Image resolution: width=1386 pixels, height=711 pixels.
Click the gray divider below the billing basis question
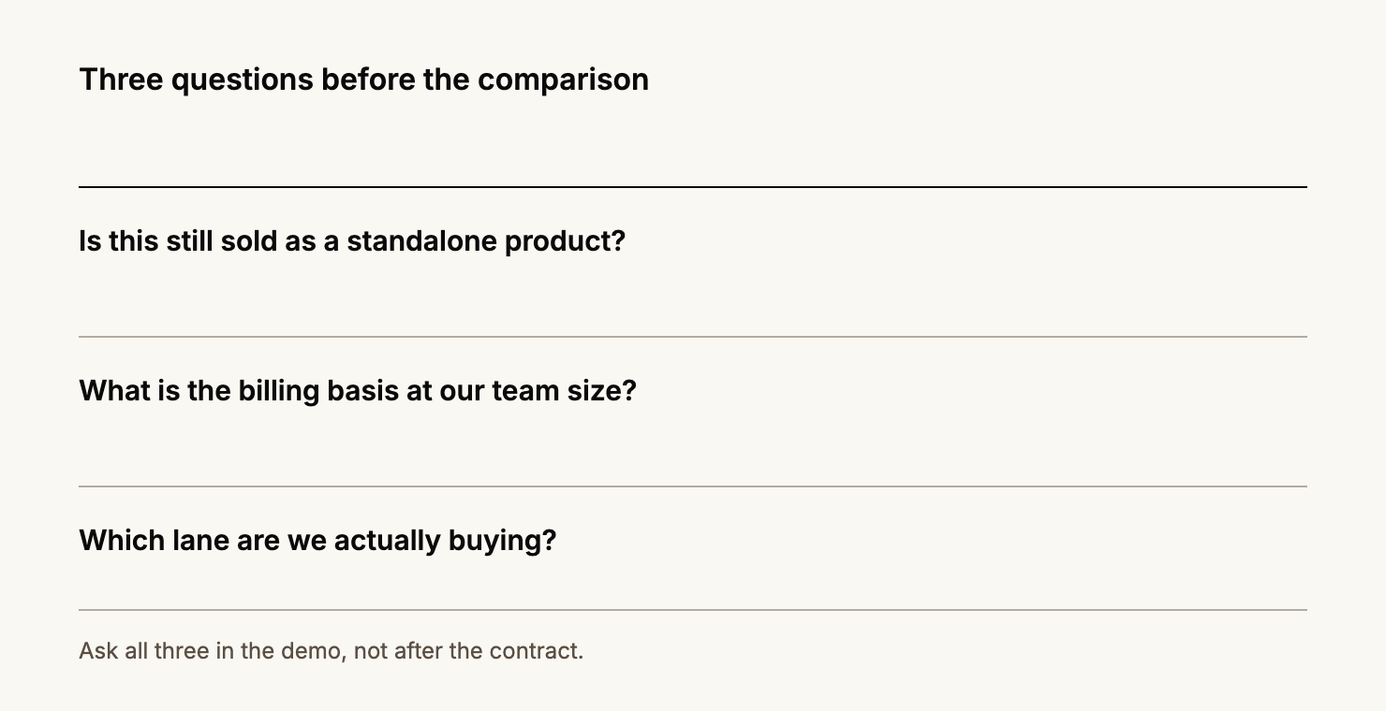pos(693,486)
